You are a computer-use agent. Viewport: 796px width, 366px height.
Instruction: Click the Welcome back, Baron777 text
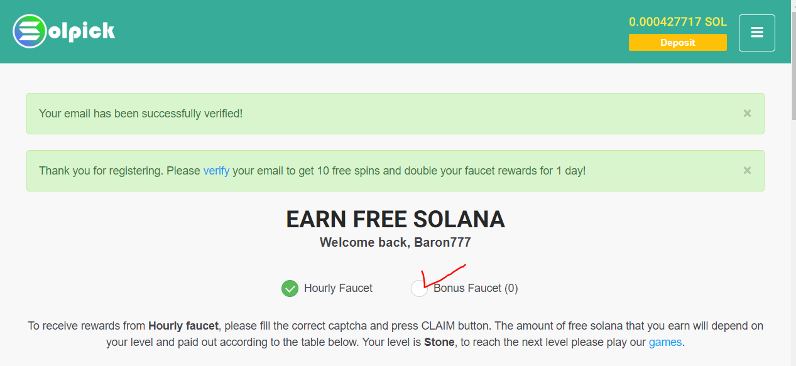[x=395, y=242]
